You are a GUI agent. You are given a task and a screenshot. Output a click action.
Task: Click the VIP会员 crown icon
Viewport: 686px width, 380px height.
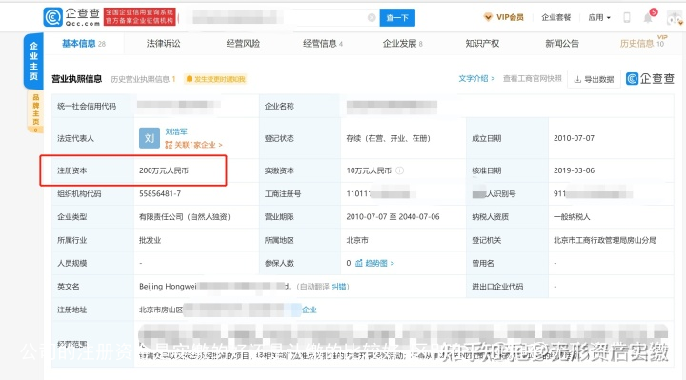point(488,17)
